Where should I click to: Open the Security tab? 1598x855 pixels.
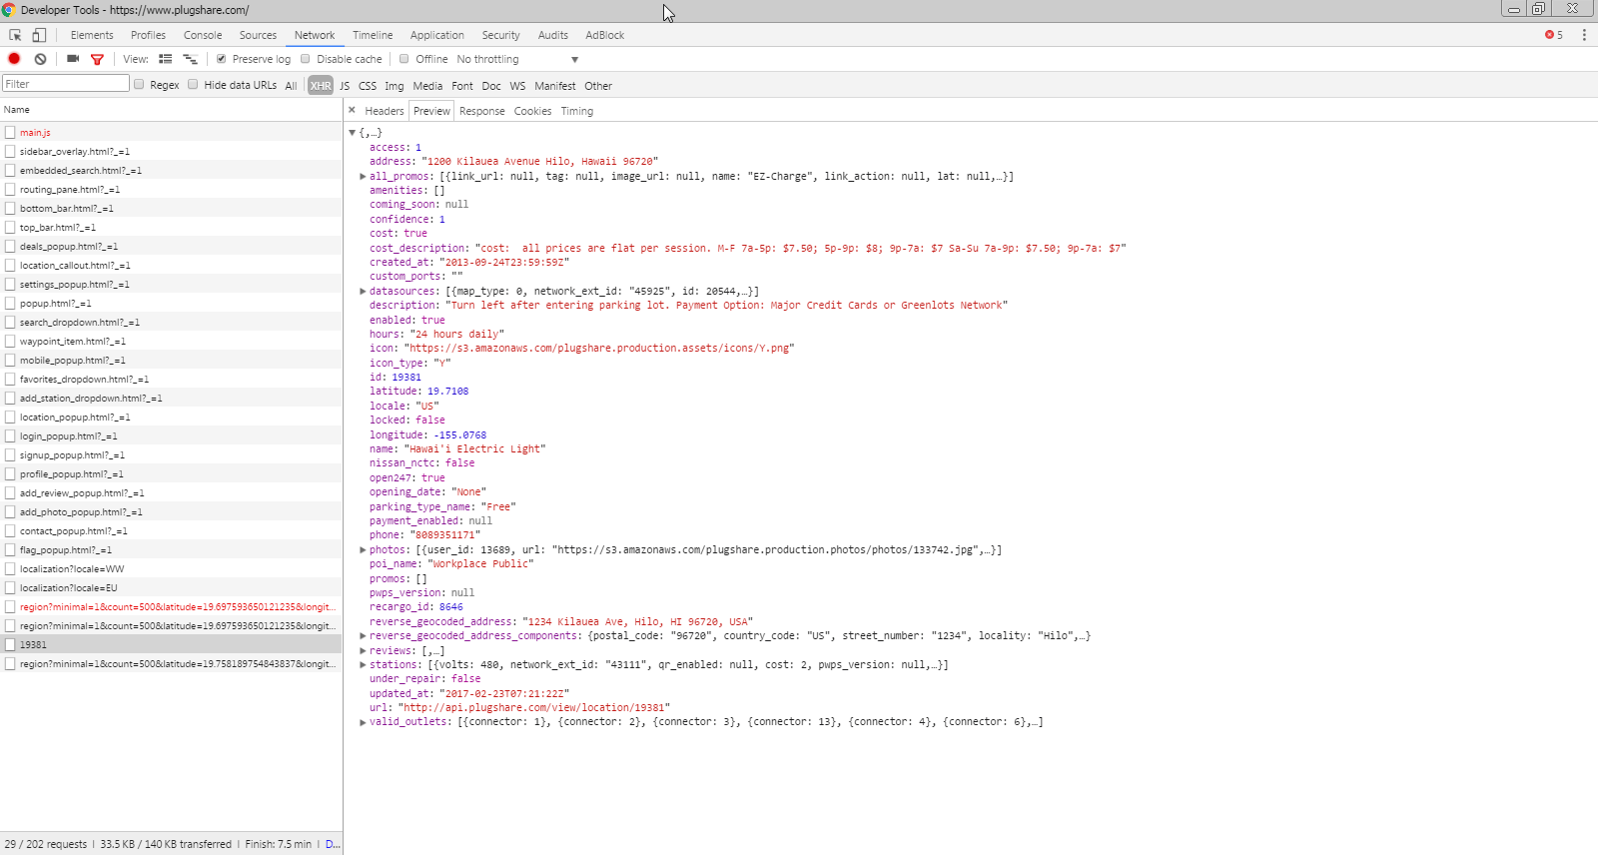501,35
